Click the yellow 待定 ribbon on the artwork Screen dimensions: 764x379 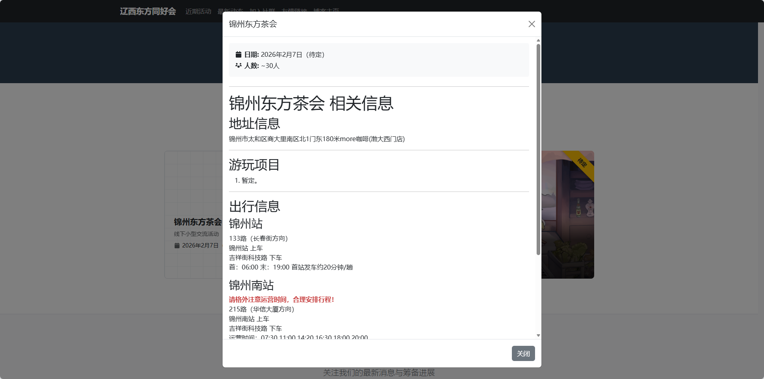coord(582,164)
